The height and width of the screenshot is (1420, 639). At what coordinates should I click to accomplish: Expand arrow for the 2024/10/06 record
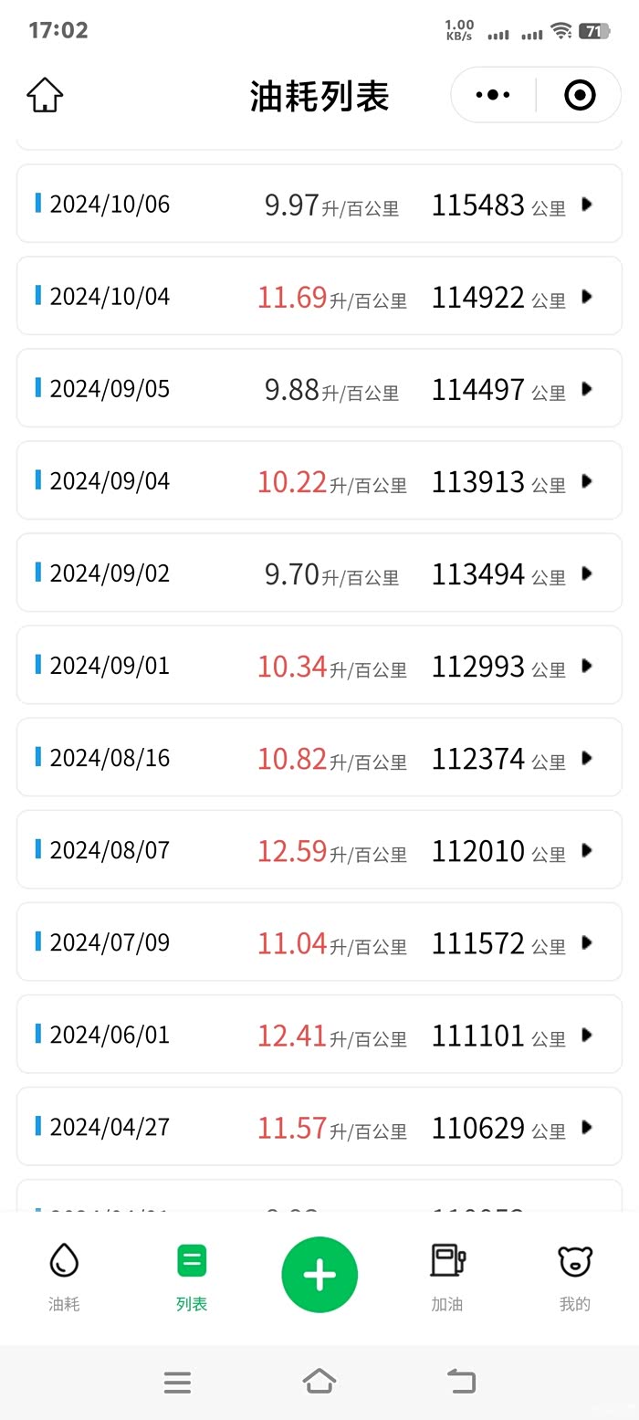tap(587, 205)
